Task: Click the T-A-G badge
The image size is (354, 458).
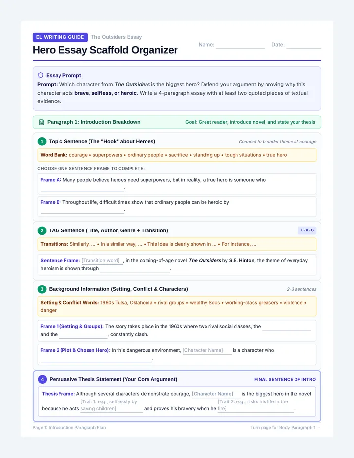Action: (x=307, y=230)
